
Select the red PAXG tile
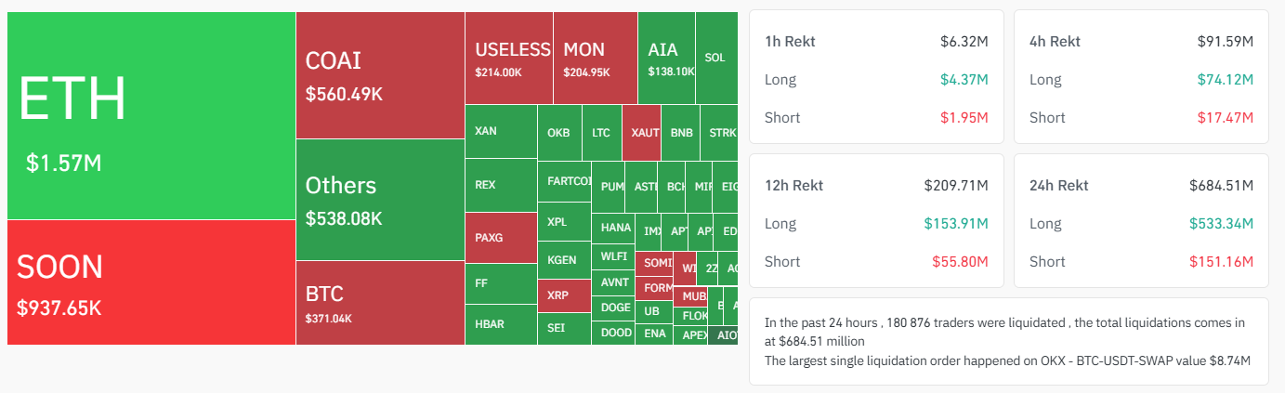point(501,238)
